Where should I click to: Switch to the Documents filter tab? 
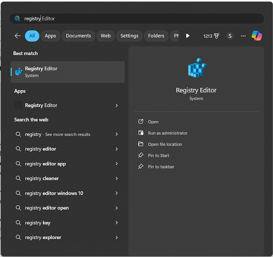tap(78, 36)
